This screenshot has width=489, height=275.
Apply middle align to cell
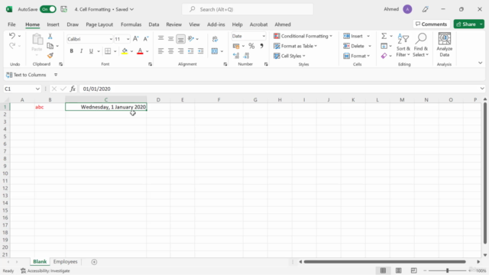pos(170,39)
